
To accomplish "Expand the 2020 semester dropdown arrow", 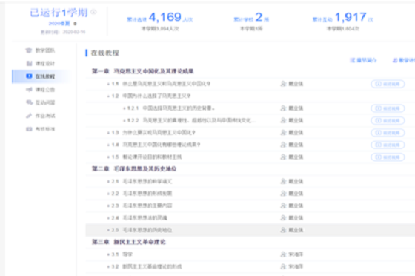I will point(75,24).
